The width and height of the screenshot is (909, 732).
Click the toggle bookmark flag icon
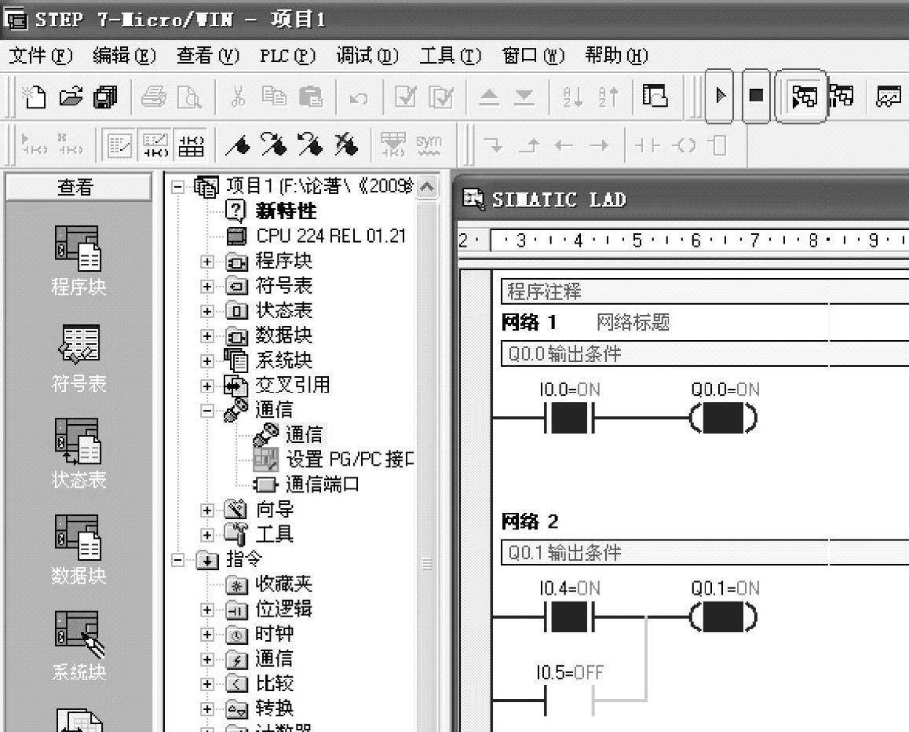pos(238,145)
